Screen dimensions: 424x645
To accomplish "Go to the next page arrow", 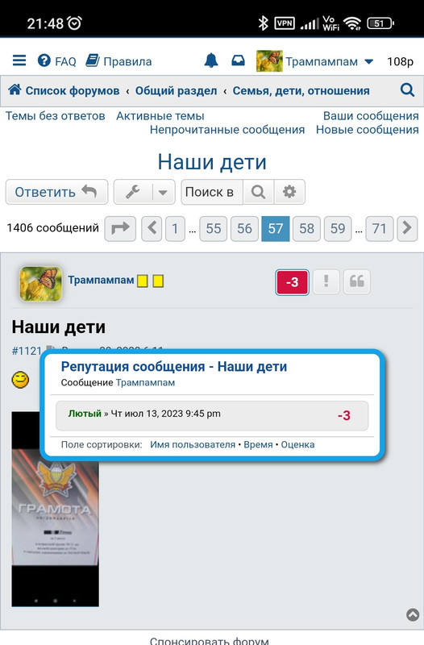I will coord(407,228).
